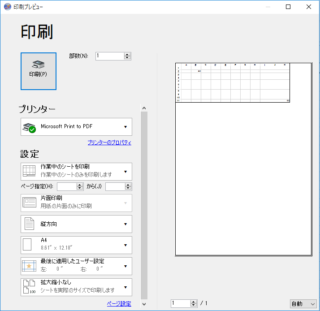Viewport: 320px width, 311px height.
Task: Click the custom margins star icon
Action: pos(29,266)
